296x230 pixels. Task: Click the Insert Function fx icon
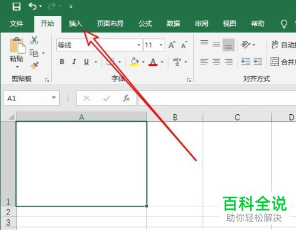(x=127, y=98)
